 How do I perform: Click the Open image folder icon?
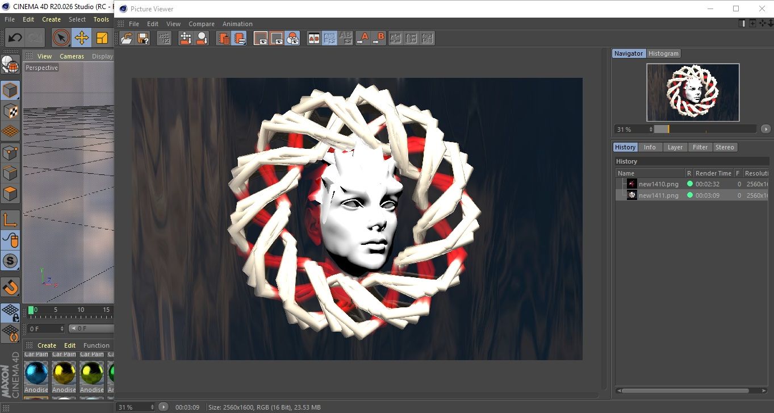pyautogui.click(x=127, y=39)
